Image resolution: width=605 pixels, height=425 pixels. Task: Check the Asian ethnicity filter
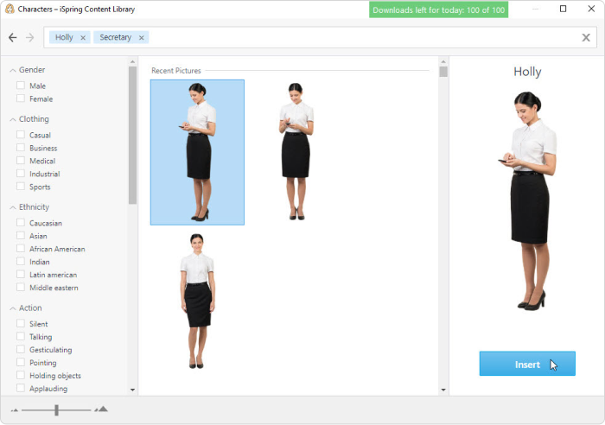pyautogui.click(x=21, y=235)
